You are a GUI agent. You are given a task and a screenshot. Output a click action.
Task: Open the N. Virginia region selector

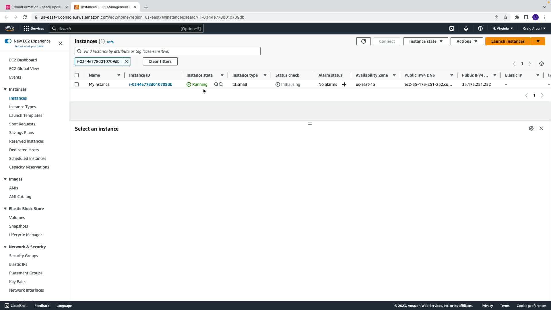[502, 28]
